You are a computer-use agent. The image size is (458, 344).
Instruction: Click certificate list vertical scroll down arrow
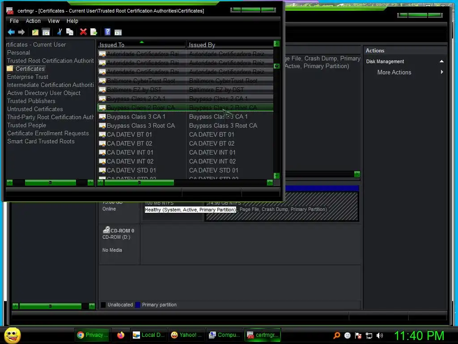276,176
